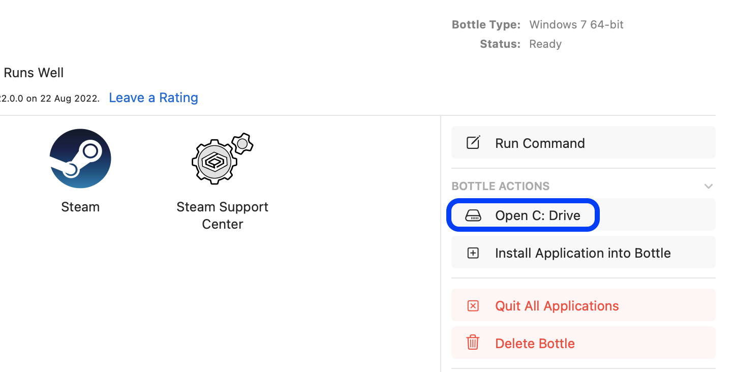Choose Install Application into Bottle
Viewport: 735px width, 372px height.
click(x=584, y=253)
